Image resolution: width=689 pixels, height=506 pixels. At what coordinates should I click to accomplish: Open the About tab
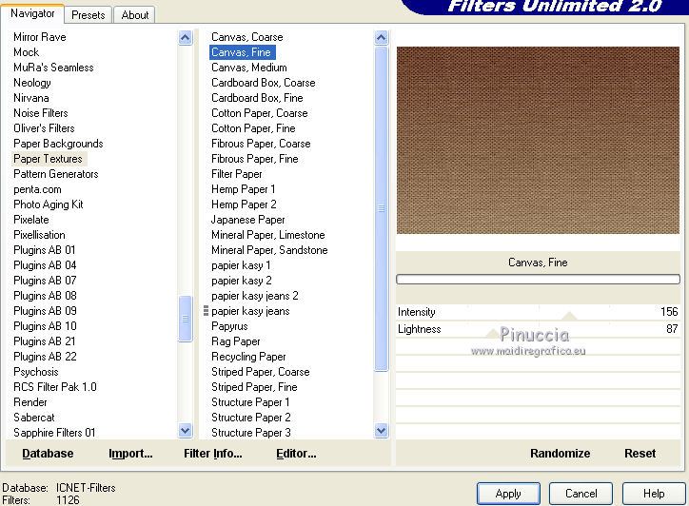pyautogui.click(x=135, y=15)
